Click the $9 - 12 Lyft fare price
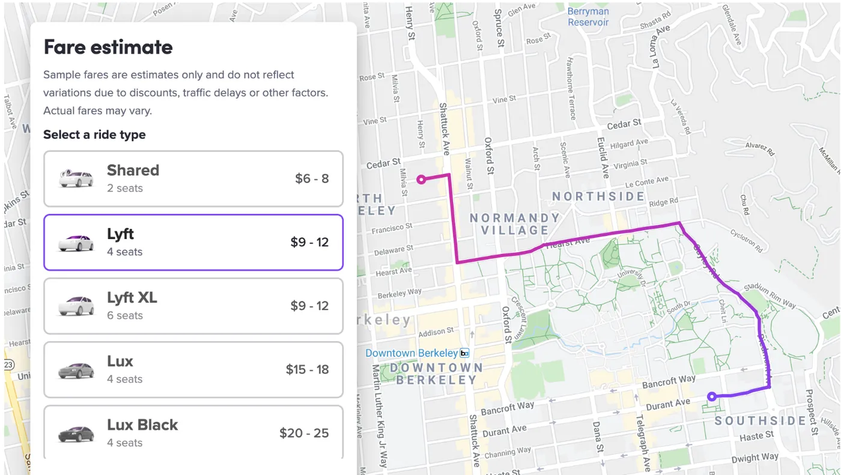The height and width of the screenshot is (475, 841). [x=309, y=243]
